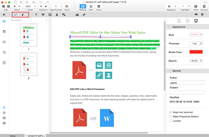Select the Stamp tool

(57, 15)
